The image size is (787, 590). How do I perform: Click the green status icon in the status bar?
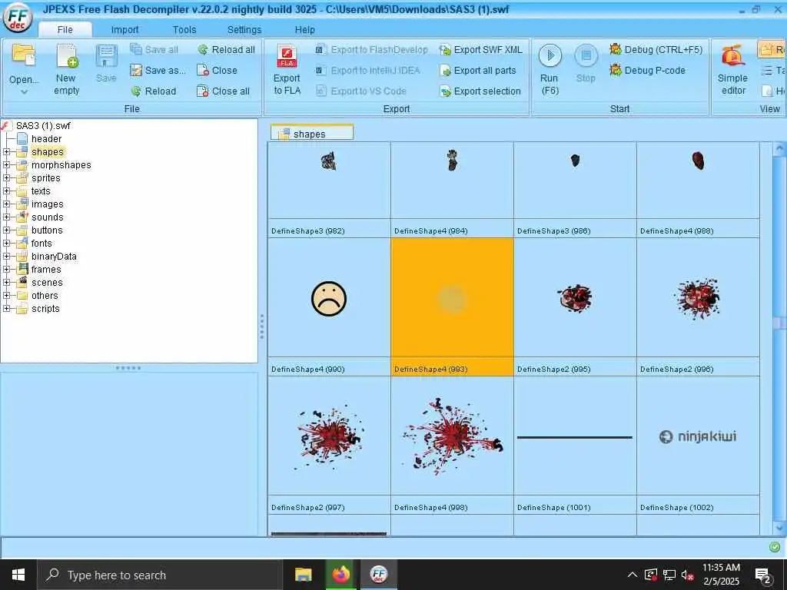(775, 547)
